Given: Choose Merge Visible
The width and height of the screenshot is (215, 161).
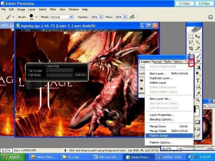Looking at the screenshot, I should tap(169, 131).
